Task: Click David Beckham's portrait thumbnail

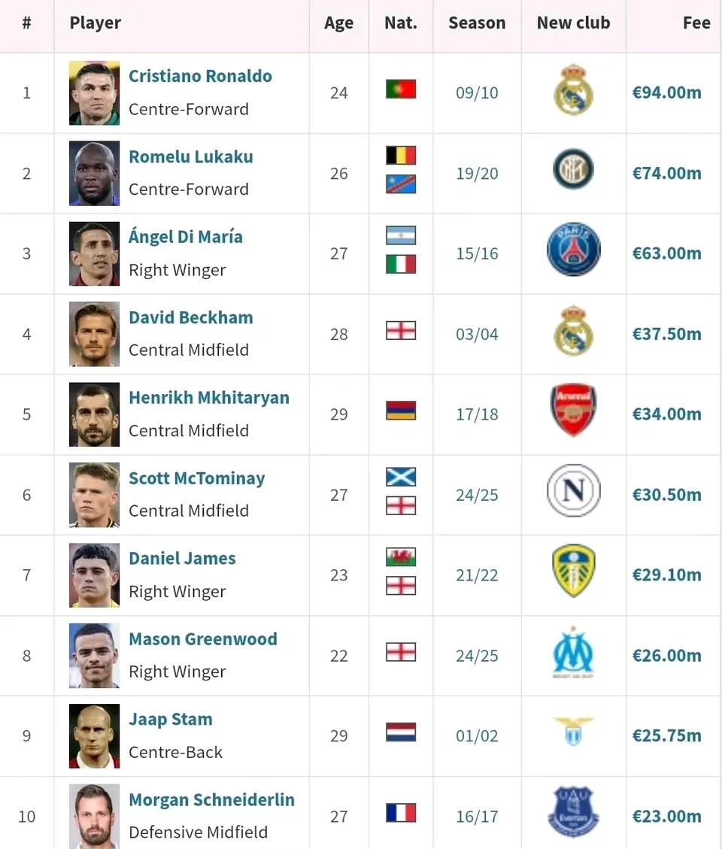Action: [x=94, y=334]
